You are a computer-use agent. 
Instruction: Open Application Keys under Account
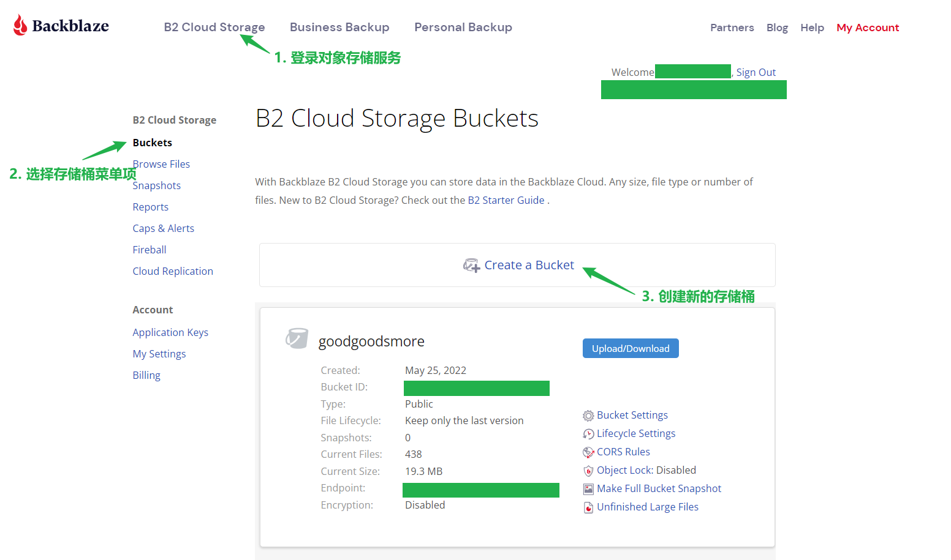[170, 332]
